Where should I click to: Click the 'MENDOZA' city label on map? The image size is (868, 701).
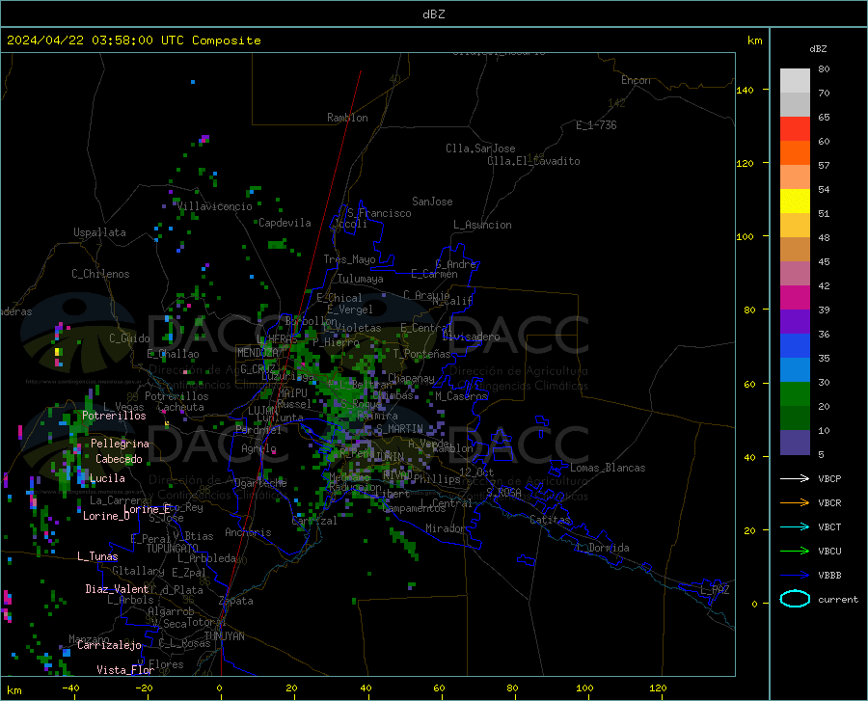(x=258, y=353)
